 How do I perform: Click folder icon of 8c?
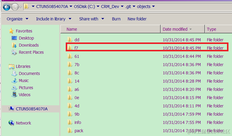click(x=70, y=73)
